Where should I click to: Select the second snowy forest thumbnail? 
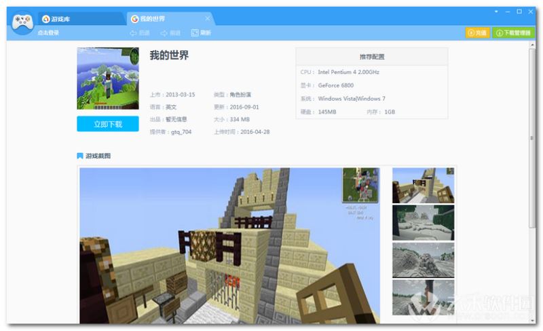point(423,223)
